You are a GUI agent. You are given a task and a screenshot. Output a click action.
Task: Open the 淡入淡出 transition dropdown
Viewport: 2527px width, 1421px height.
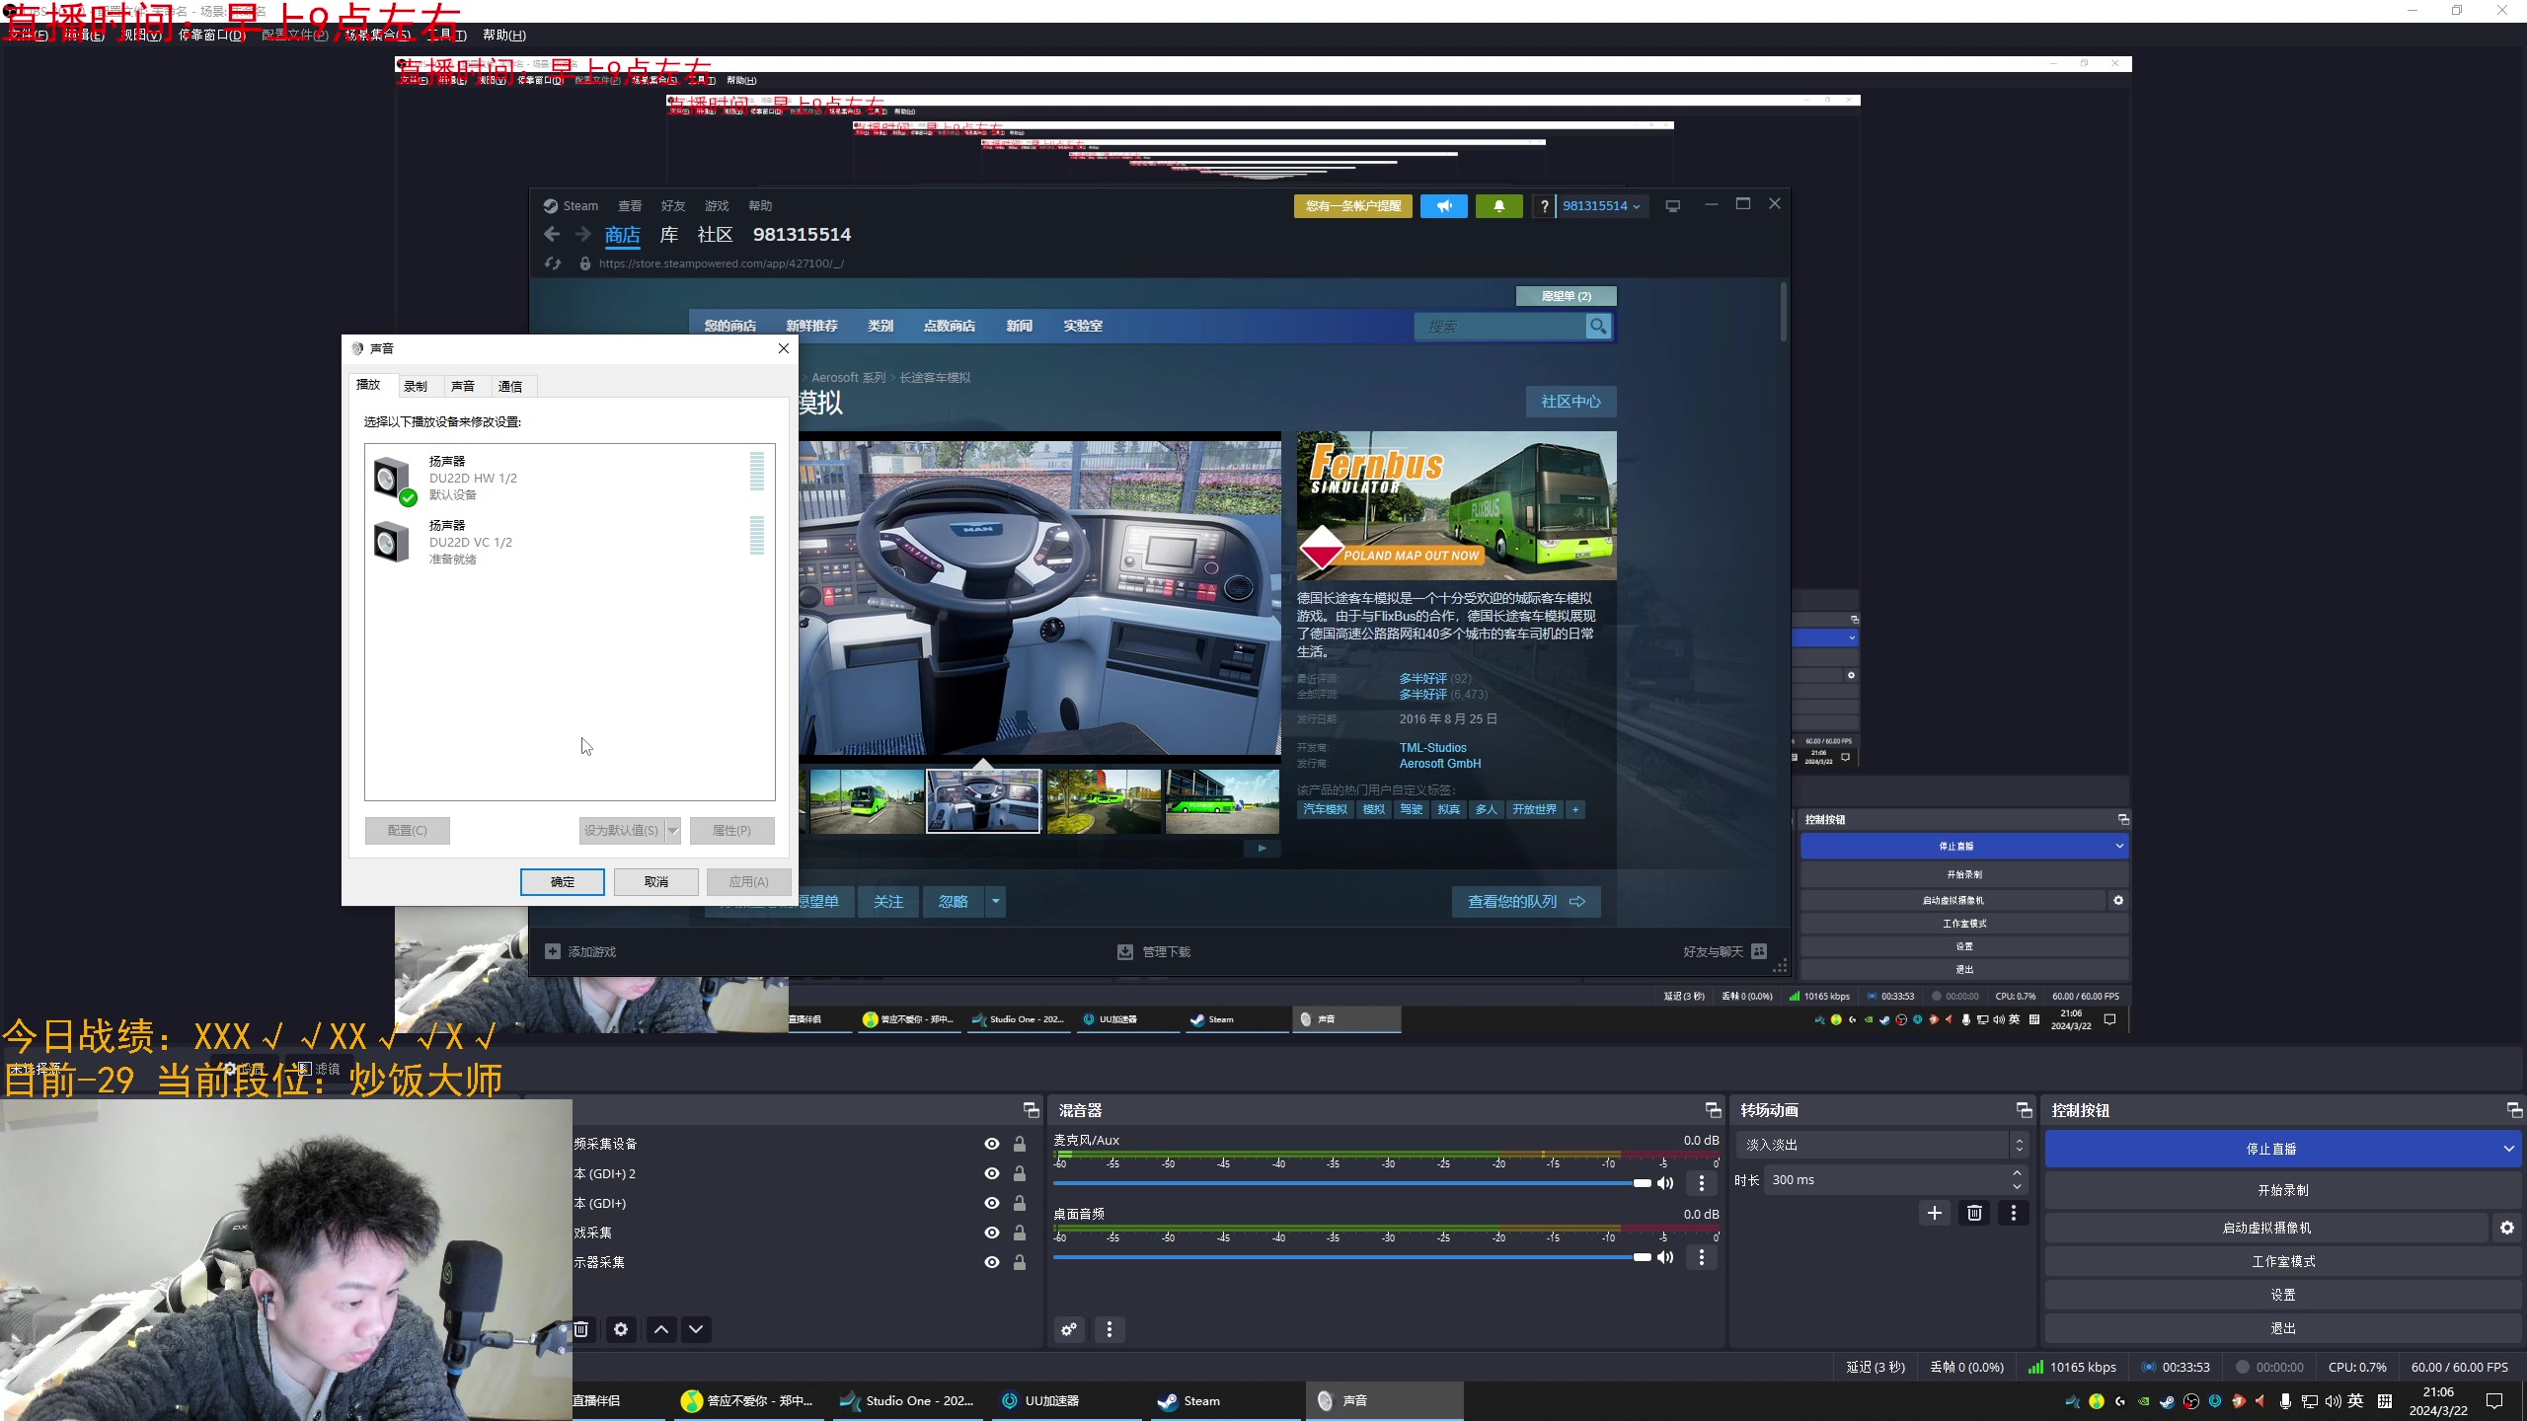1881,1145
